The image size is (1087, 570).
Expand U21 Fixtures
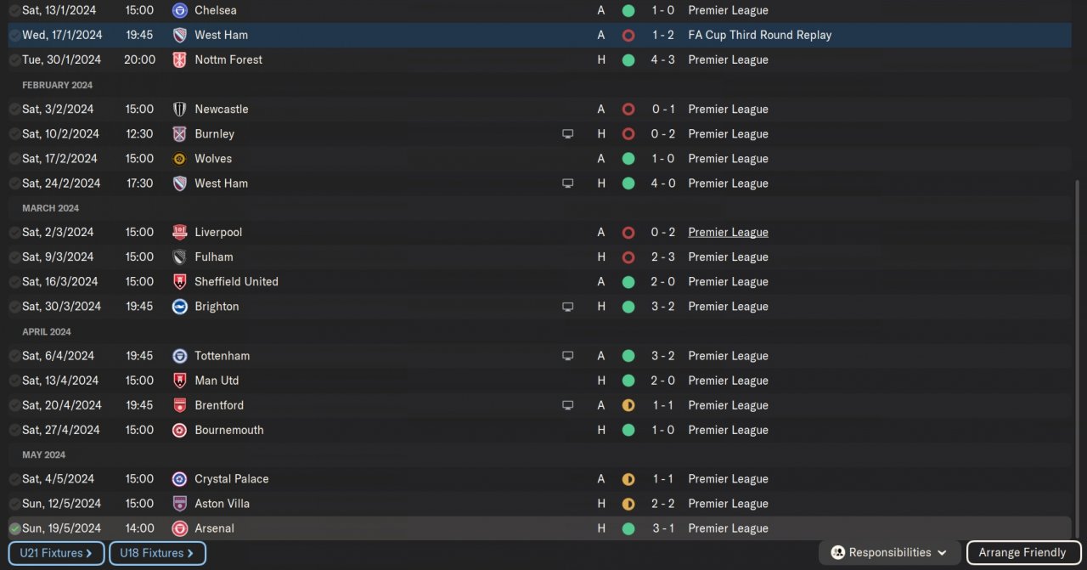tap(57, 553)
